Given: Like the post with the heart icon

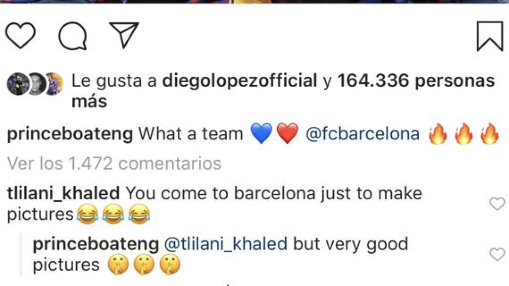Looking at the screenshot, I should (20, 36).
